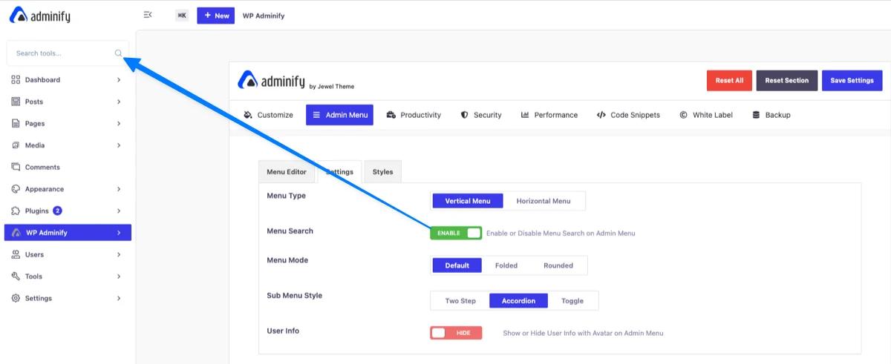Click the Pages icon in the sidebar
891x364 pixels.
(x=16, y=123)
